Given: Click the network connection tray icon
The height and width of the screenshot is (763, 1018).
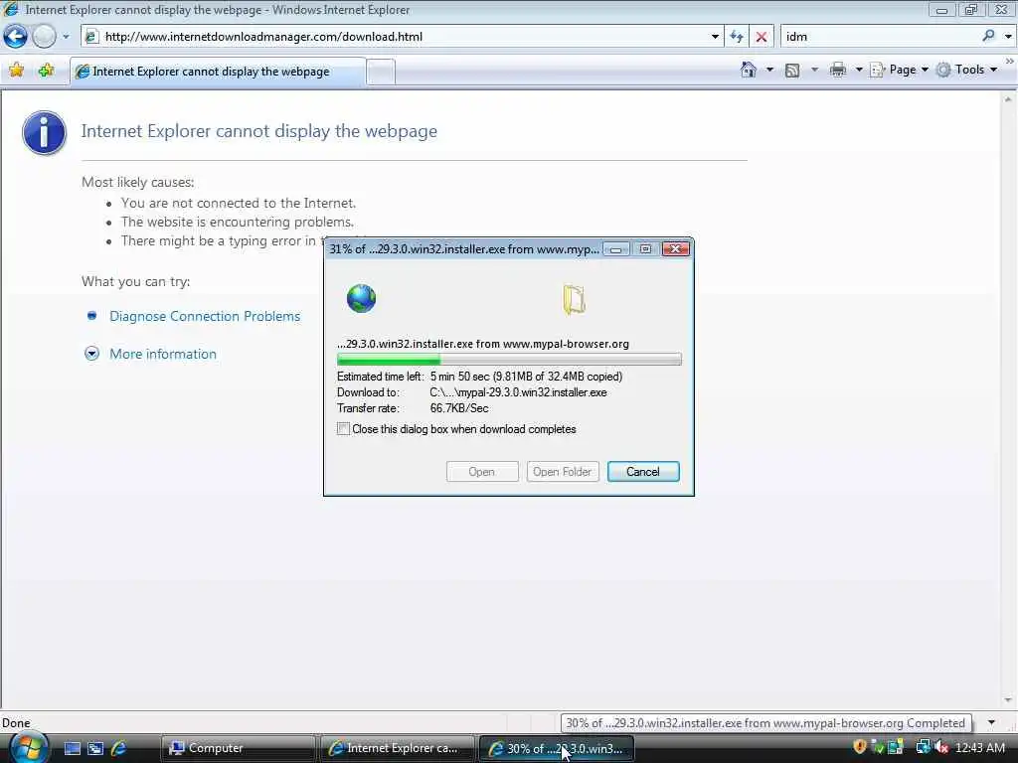Looking at the screenshot, I should (923, 747).
